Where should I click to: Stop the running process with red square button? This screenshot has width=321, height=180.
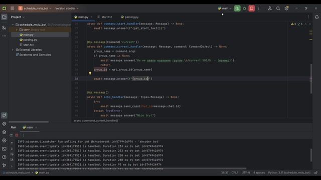252,8
